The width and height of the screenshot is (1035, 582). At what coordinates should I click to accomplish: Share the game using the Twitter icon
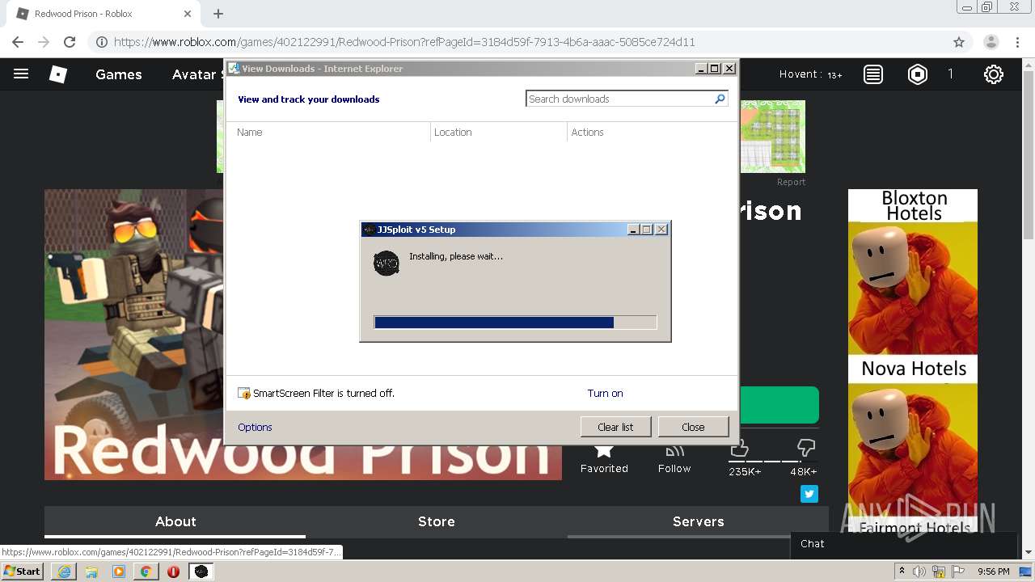(x=809, y=494)
